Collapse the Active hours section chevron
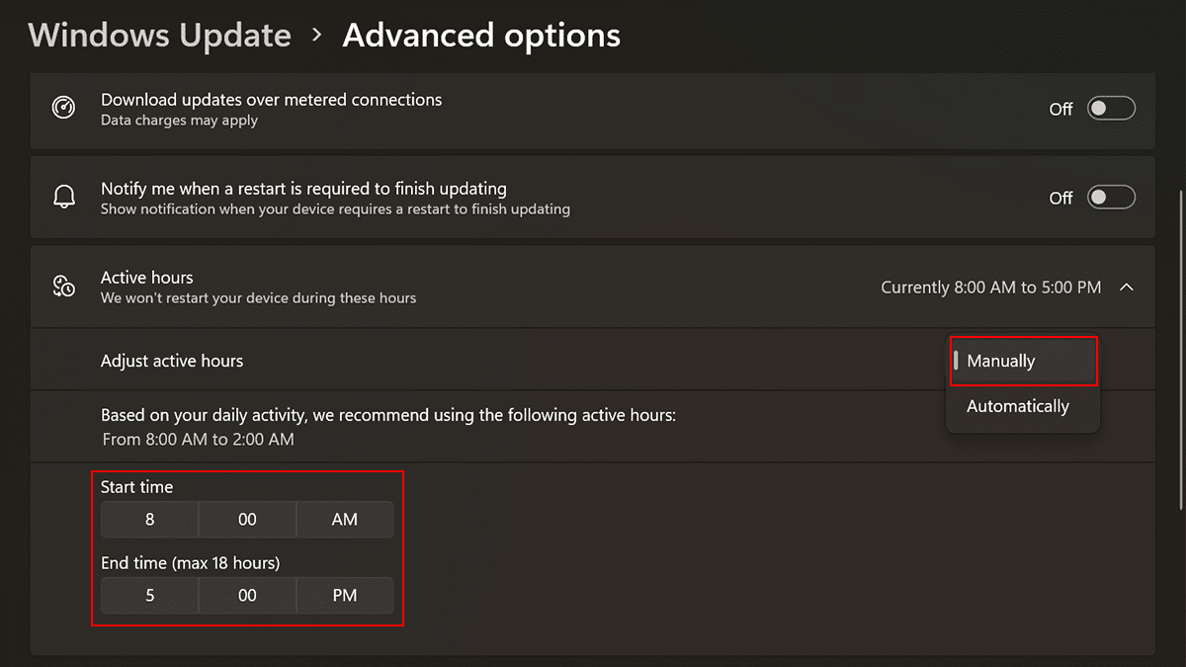1186x667 pixels. click(1126, 288)
